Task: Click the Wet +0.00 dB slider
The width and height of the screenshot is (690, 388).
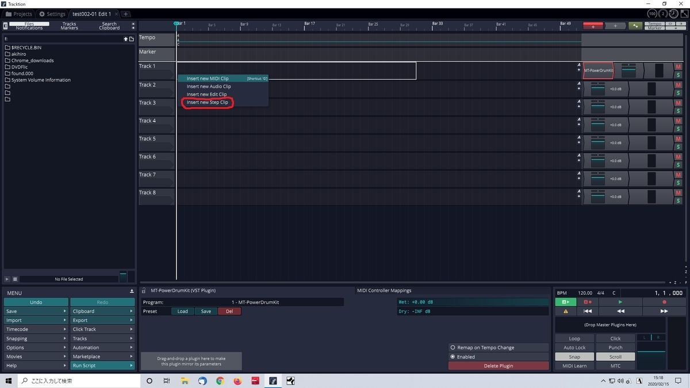Action: pyautogui.click(x=473, y=302)
